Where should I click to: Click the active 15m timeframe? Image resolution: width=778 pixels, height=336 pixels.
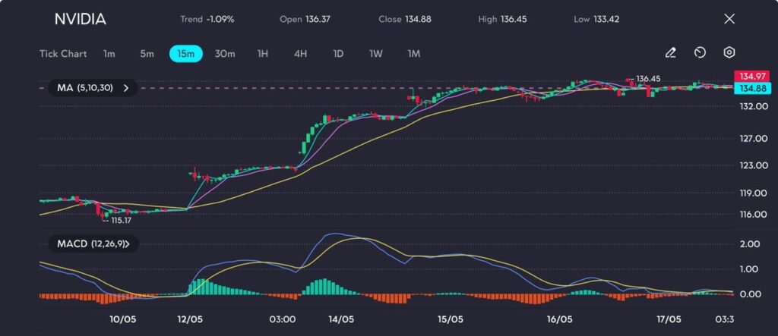(185, 54)
